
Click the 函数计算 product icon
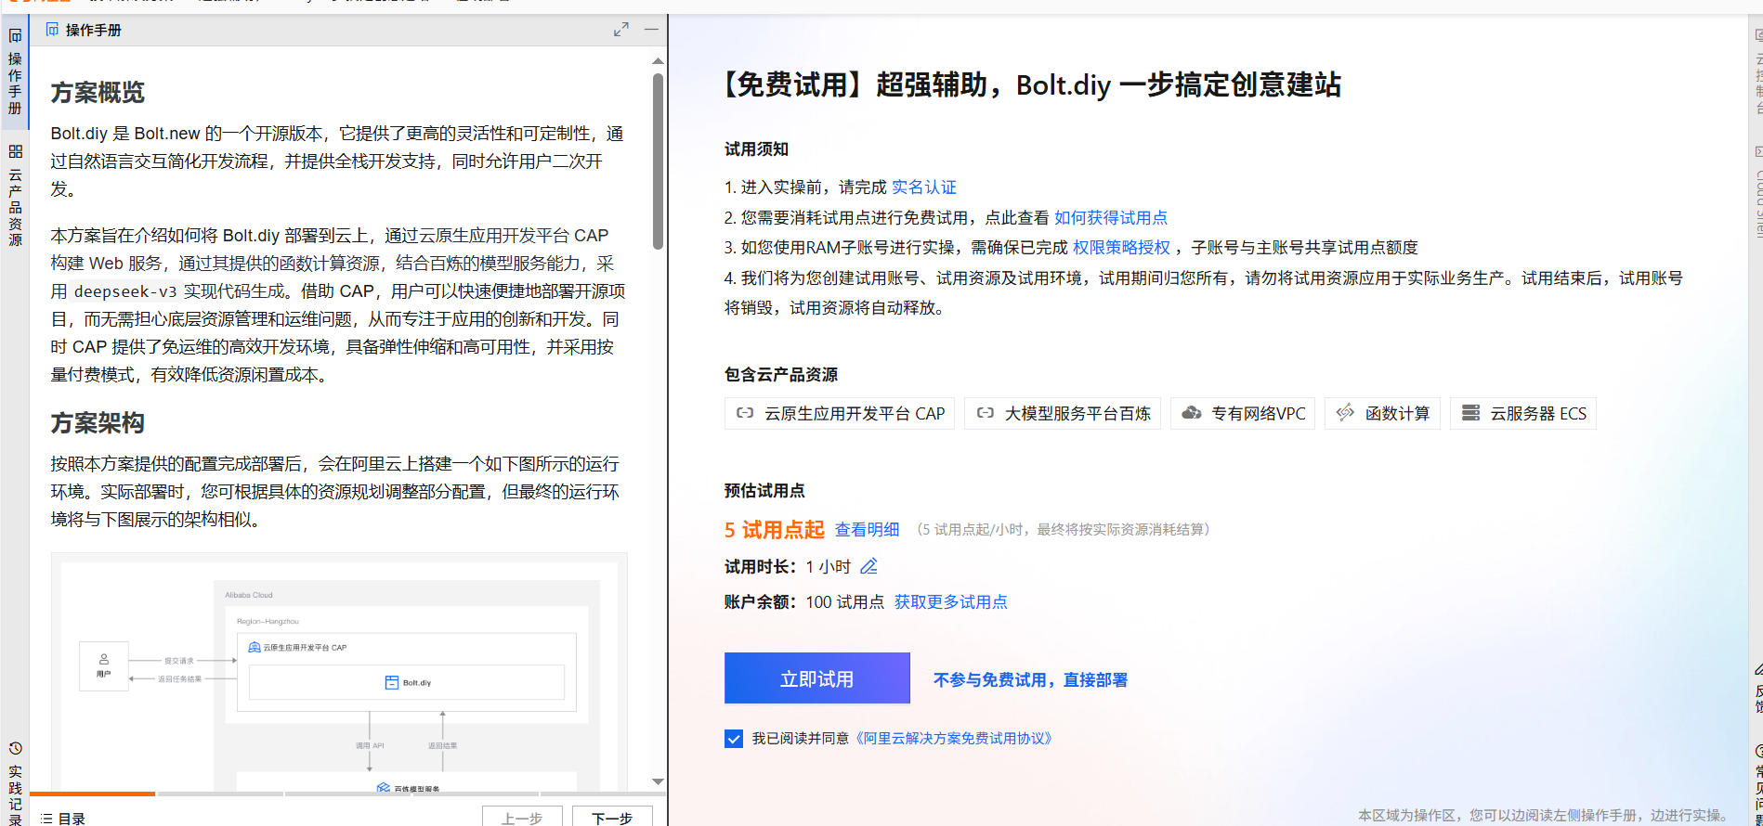(1345, 413)
